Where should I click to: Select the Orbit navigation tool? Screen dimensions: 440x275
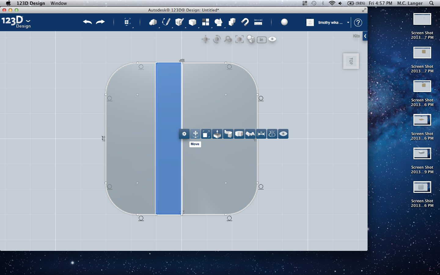click(x=217, y=39)
